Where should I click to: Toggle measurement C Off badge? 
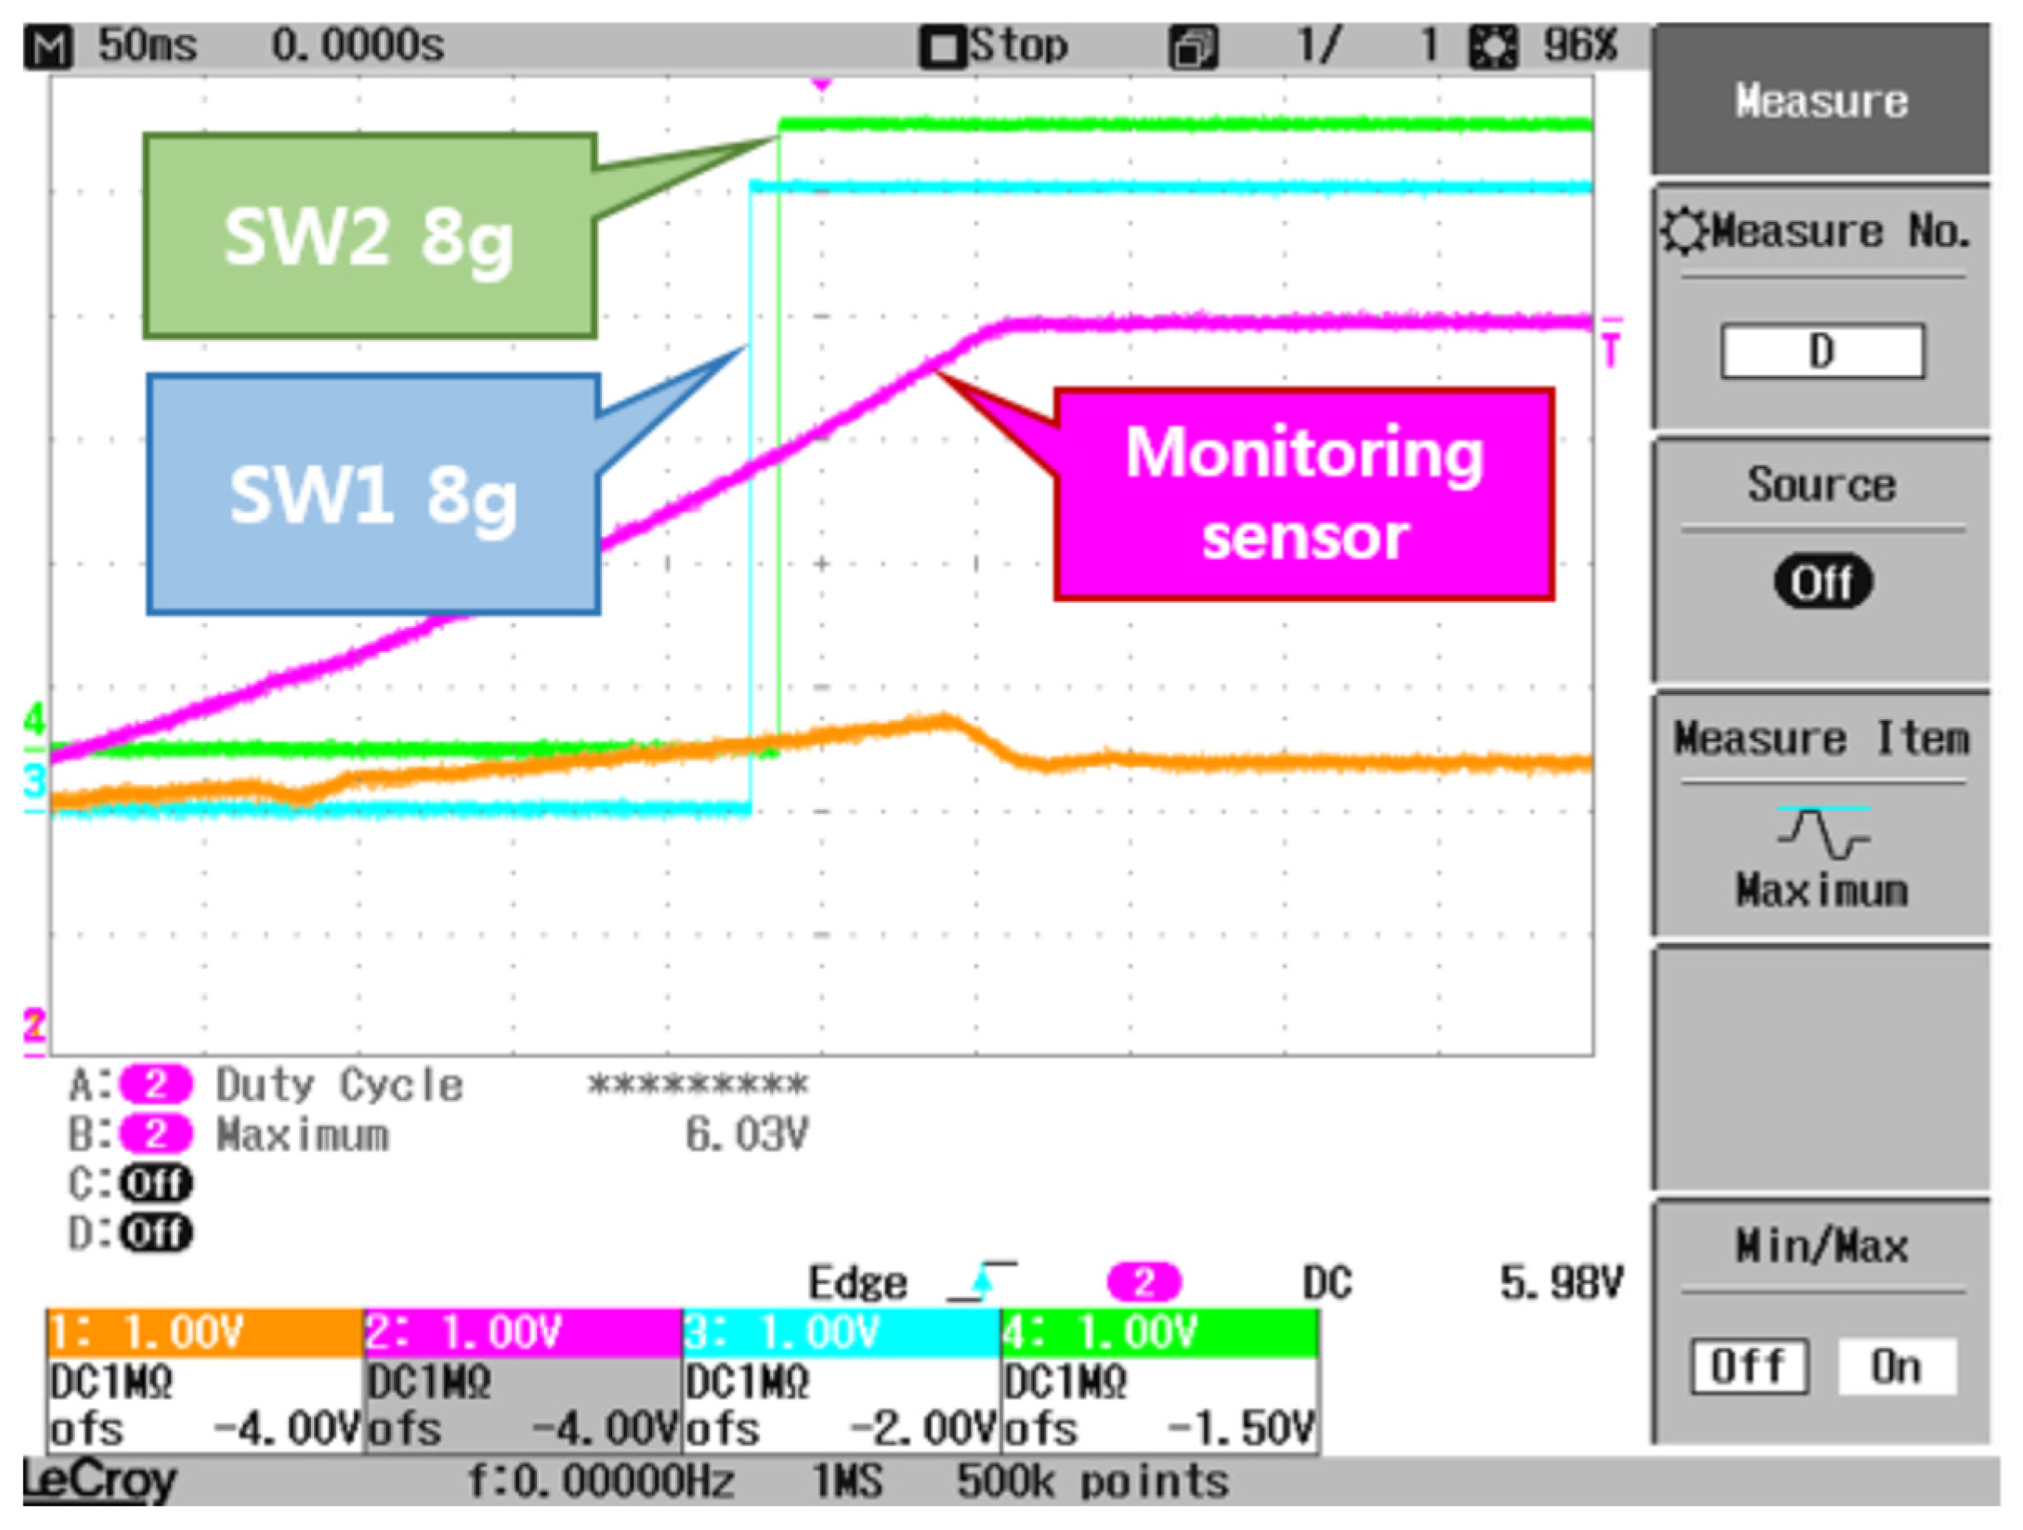click(156, 1183)
